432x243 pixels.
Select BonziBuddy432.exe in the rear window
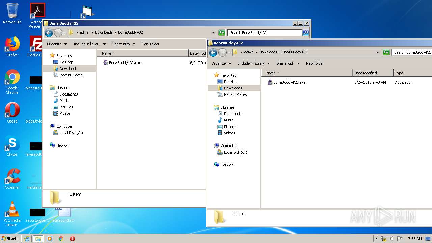click(122, 63)
